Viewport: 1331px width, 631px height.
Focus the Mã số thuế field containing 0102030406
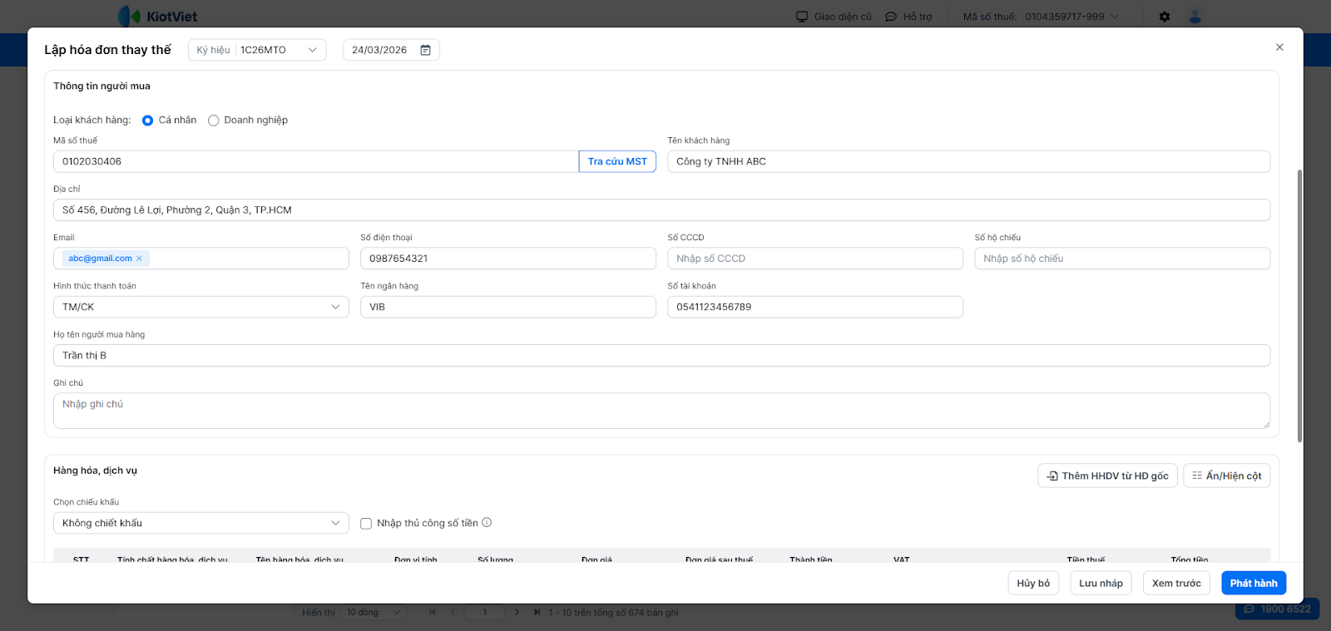pos(316,161)
